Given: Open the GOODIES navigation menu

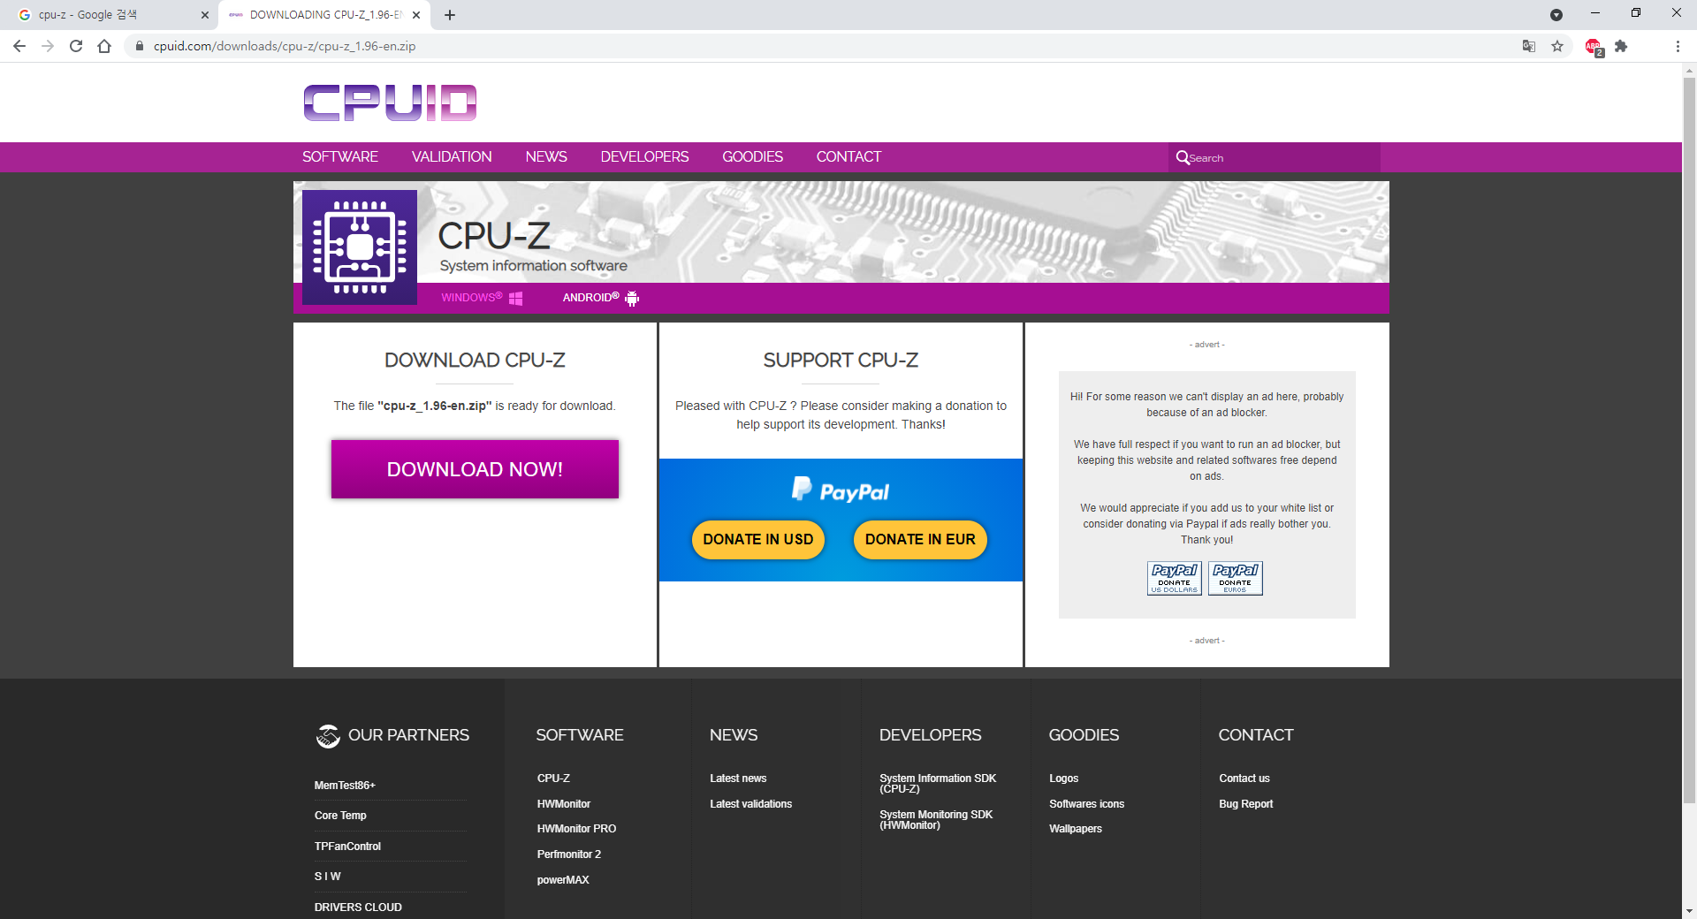Looking at the screenshot, I should pyautogui.click(x=752, y=156).
